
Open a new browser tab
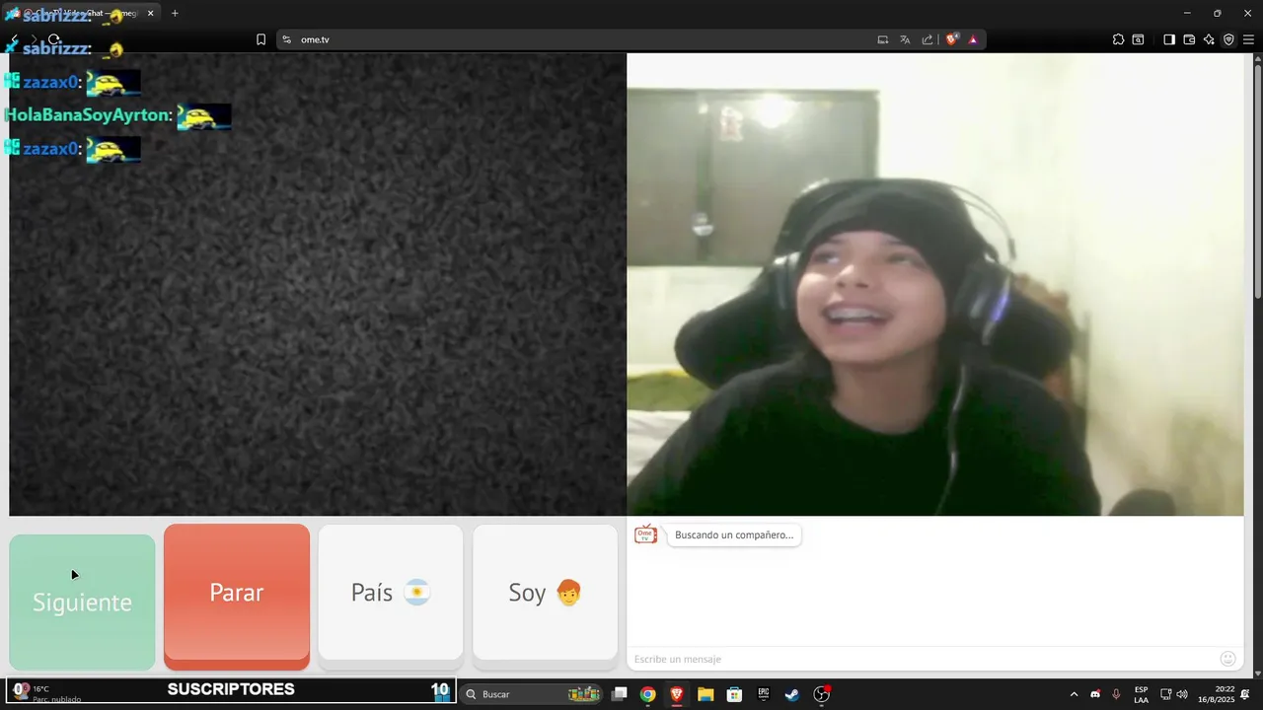pyautogui.click(x=175, y=13)
